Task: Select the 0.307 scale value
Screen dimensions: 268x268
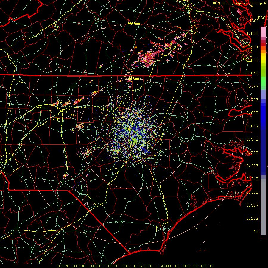Action: 252,205
